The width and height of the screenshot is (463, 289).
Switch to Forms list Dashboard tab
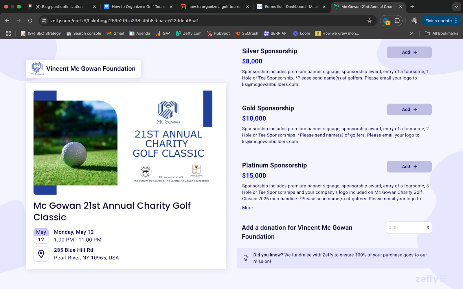click(291, 7)
